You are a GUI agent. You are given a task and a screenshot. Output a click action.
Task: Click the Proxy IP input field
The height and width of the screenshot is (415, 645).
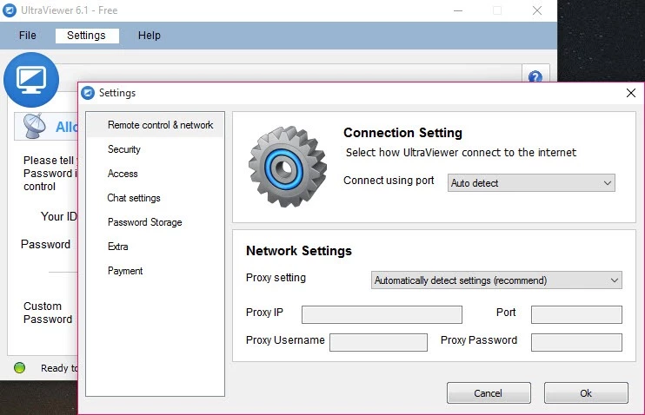tap(382, 314)
